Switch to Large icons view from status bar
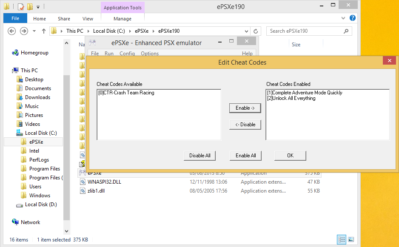This screenshot has width=399, height=247. (x=351, y=239)
